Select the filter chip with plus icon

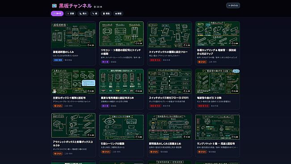[x=71, y=13]
